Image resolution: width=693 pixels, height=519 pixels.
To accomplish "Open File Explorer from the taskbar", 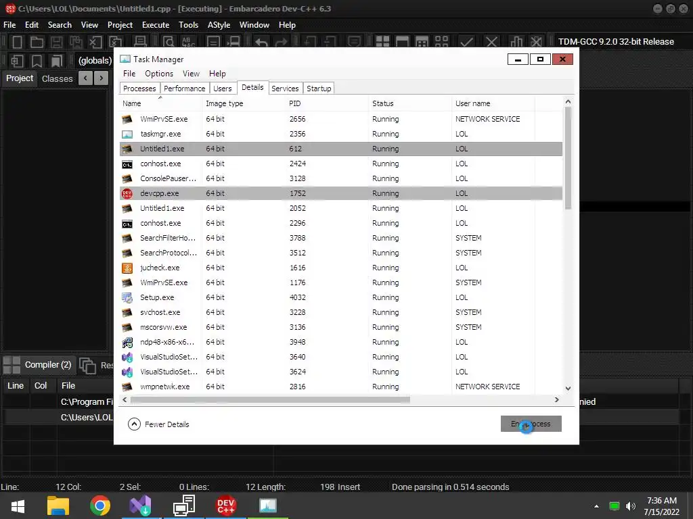I will 58,505.
